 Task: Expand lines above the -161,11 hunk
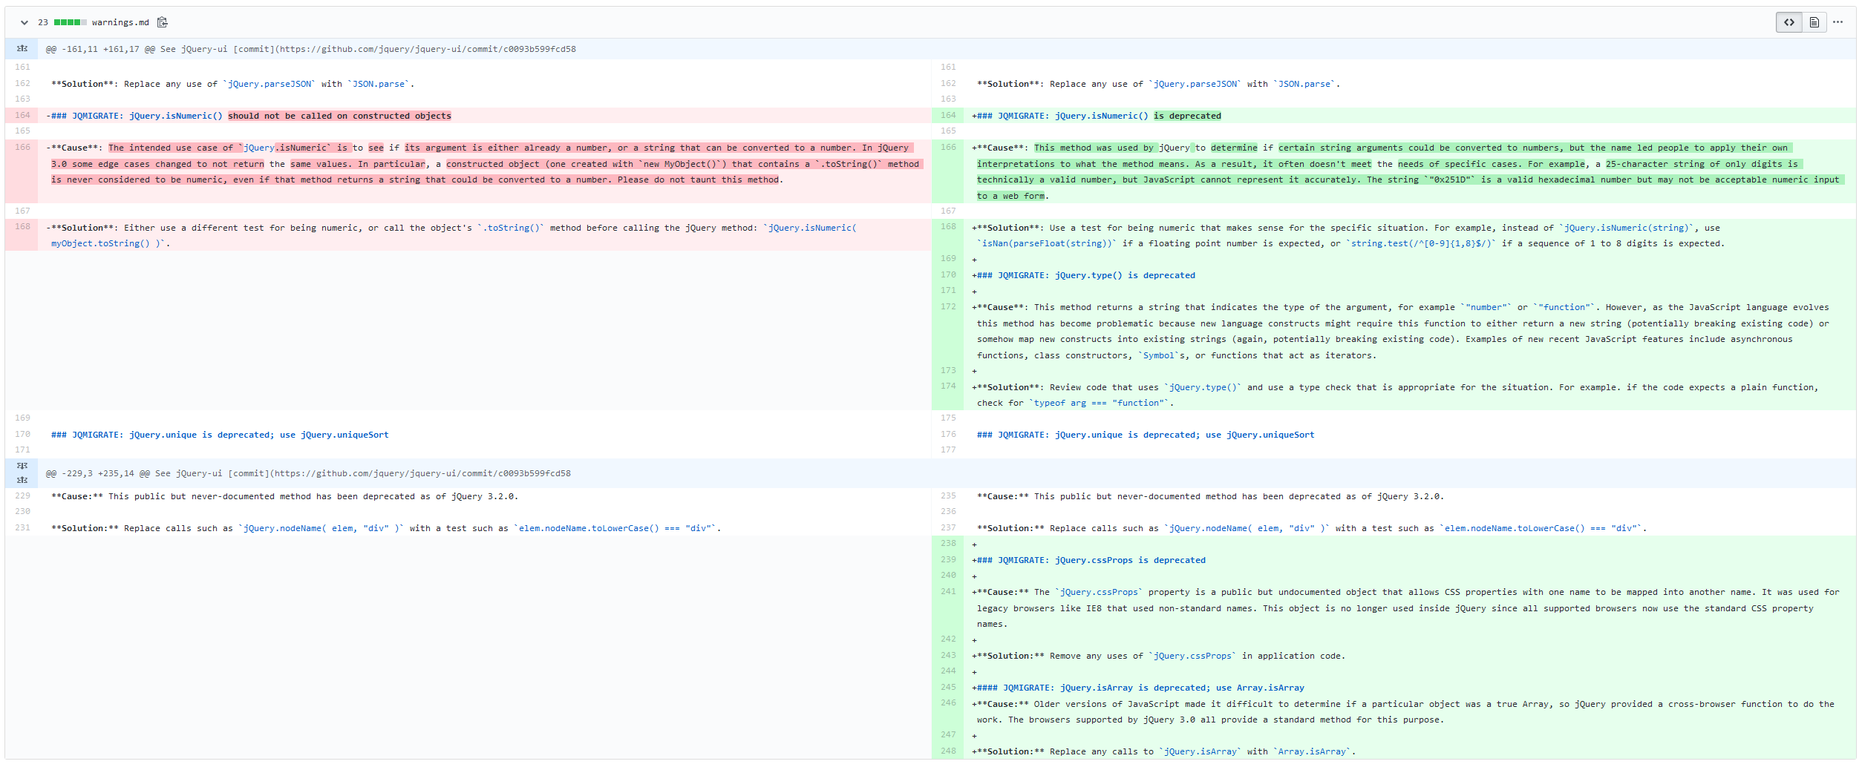[x=22, y=49]
